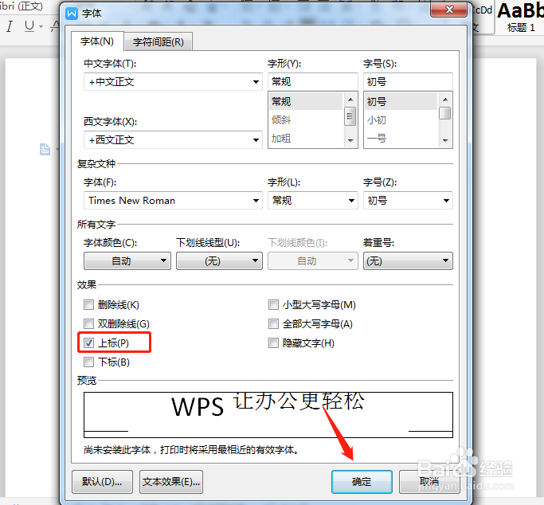Open the 字体颜色(C) color dropdown

(x=127, y=260)
